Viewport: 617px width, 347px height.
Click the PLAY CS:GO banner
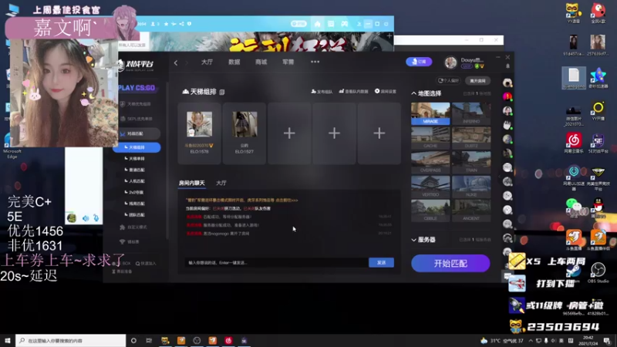137,88
